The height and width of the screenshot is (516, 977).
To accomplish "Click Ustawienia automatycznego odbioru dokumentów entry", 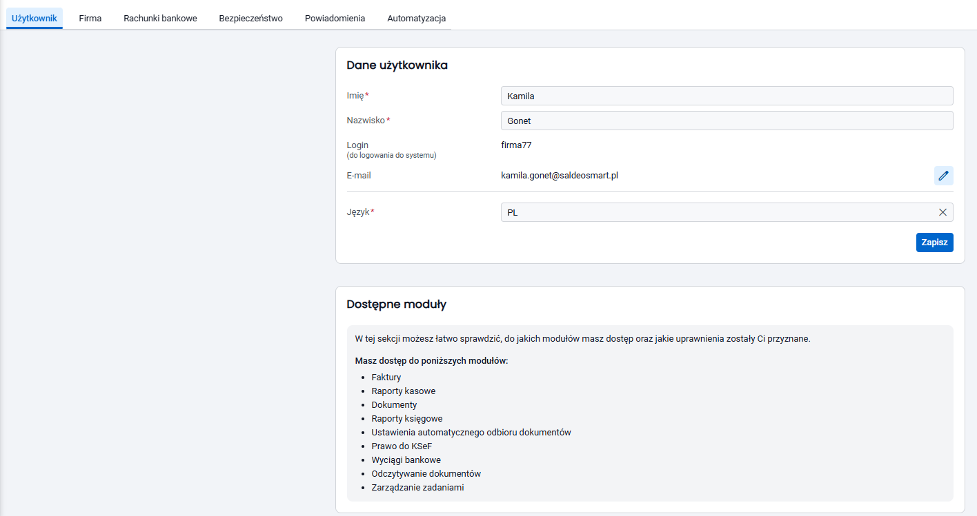I will tap(471, 433).
